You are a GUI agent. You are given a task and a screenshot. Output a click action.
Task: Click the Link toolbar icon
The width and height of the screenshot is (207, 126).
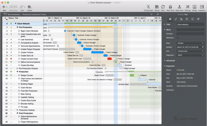22,7
